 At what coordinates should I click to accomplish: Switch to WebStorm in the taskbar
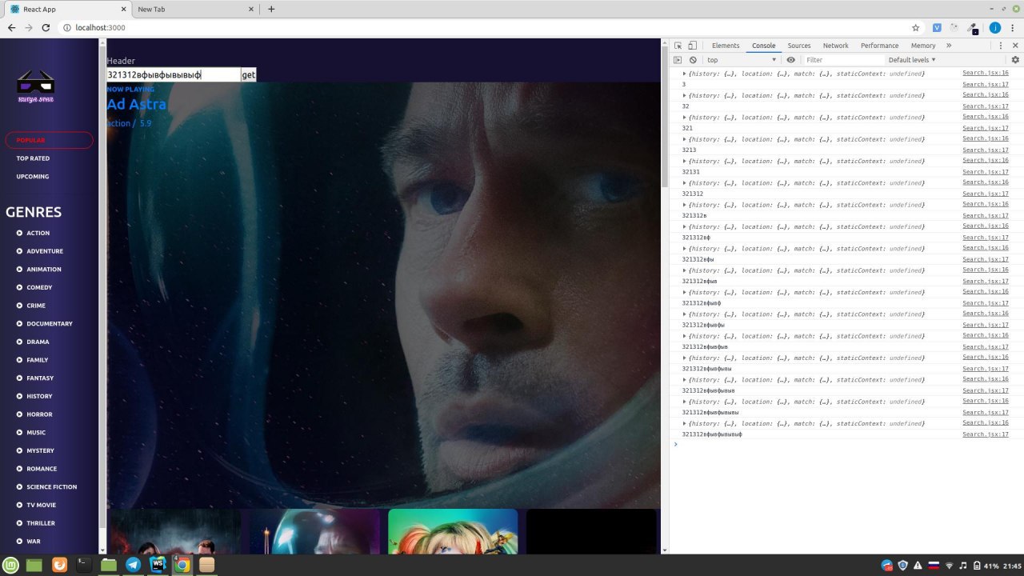pos(158,565)
